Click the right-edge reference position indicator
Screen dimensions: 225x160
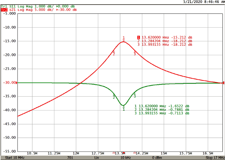pos(224,83)
